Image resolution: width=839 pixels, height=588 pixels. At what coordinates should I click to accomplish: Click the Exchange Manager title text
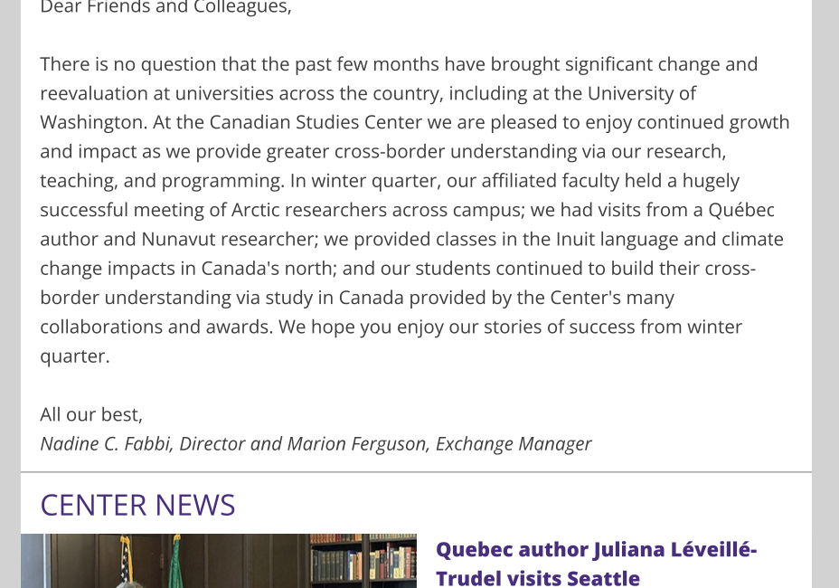coord(514,444)
